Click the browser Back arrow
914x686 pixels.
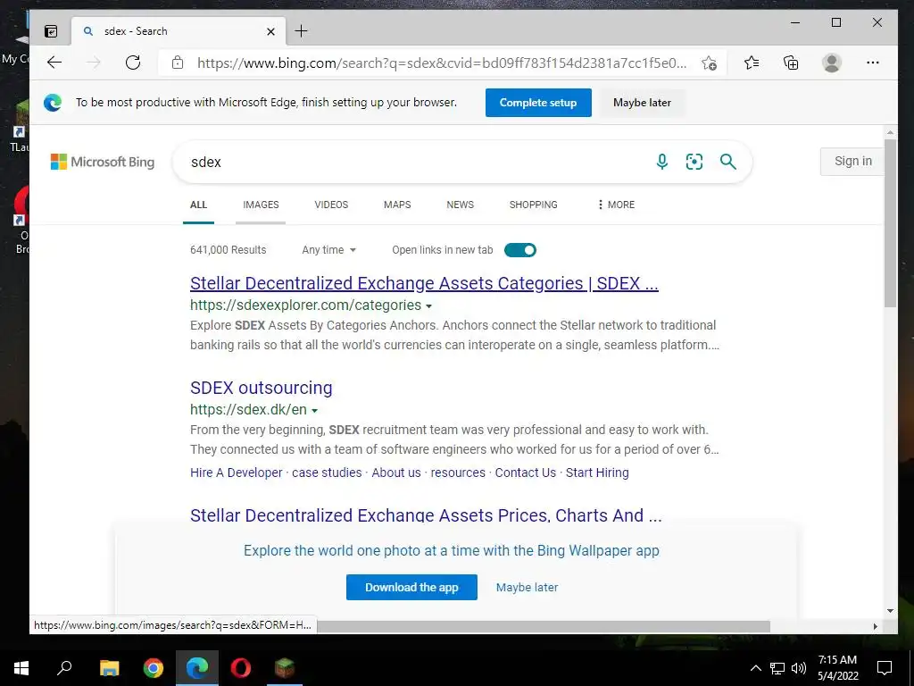coord(54,63)
